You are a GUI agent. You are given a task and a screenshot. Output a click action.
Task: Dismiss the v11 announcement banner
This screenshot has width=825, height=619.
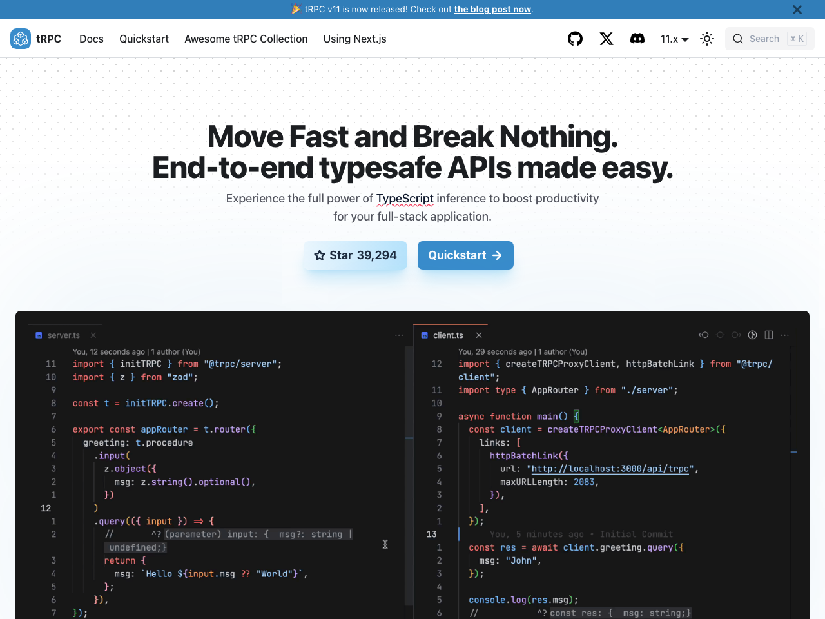797,10
